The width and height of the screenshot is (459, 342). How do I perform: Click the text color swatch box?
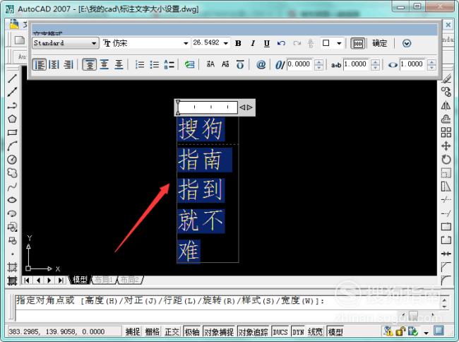(326, 43)
